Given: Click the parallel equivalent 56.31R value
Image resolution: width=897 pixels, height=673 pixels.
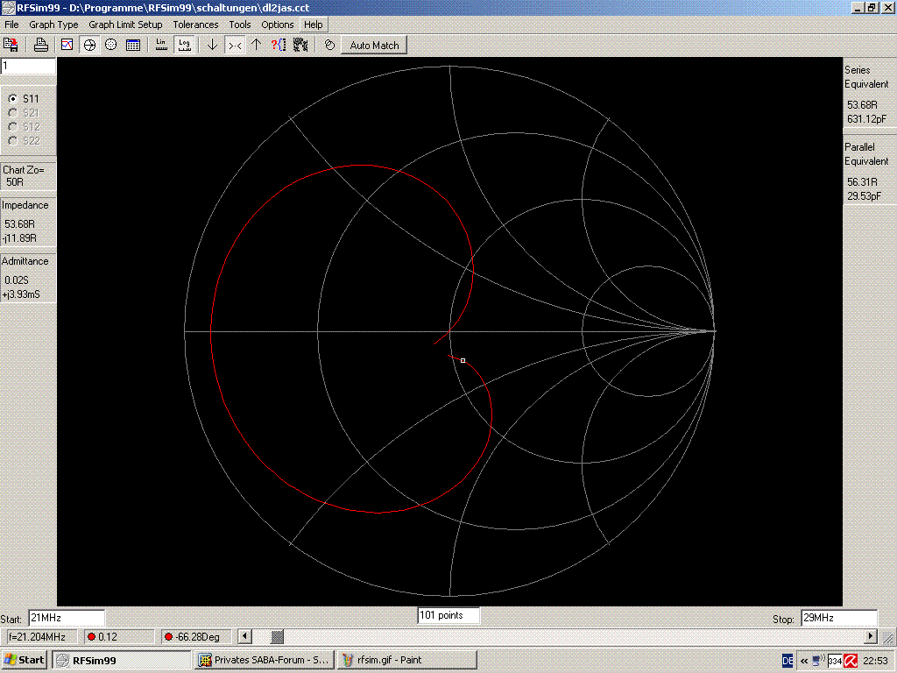Looking at the screenshot, I should click(x=862, y=182).
